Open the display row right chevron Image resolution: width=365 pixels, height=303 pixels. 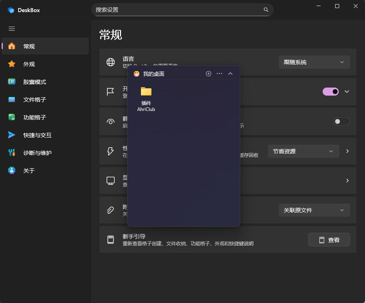click(347, 180)
